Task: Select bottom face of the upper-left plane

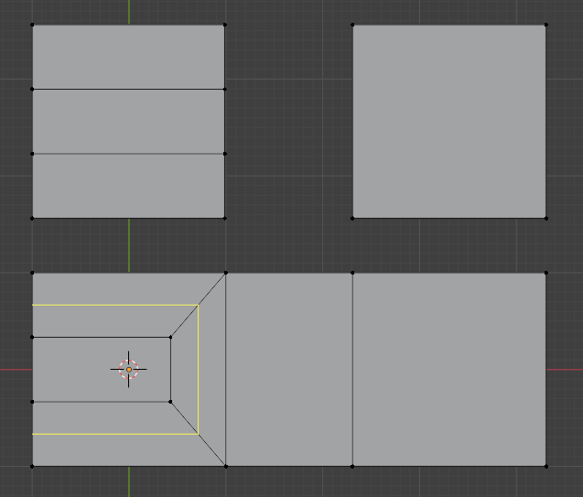Action: pyautogui.click(x=128, y=186)
